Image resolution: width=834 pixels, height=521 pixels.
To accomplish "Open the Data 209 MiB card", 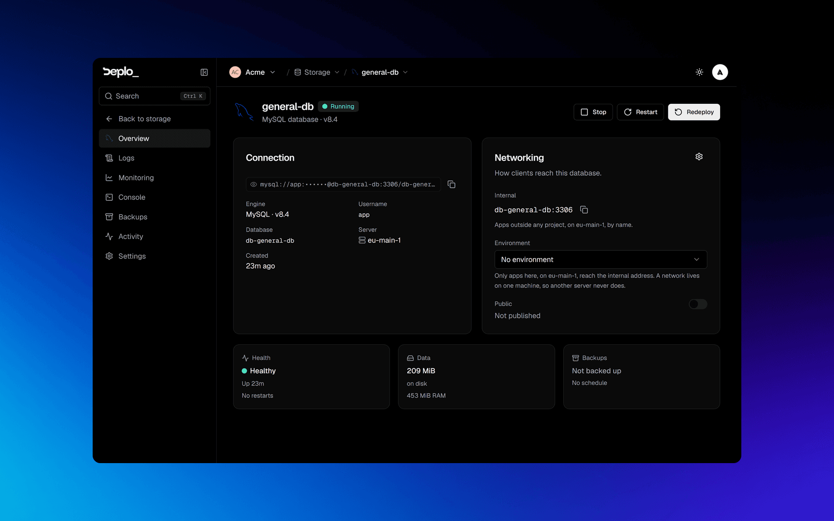I will [476, 377].
